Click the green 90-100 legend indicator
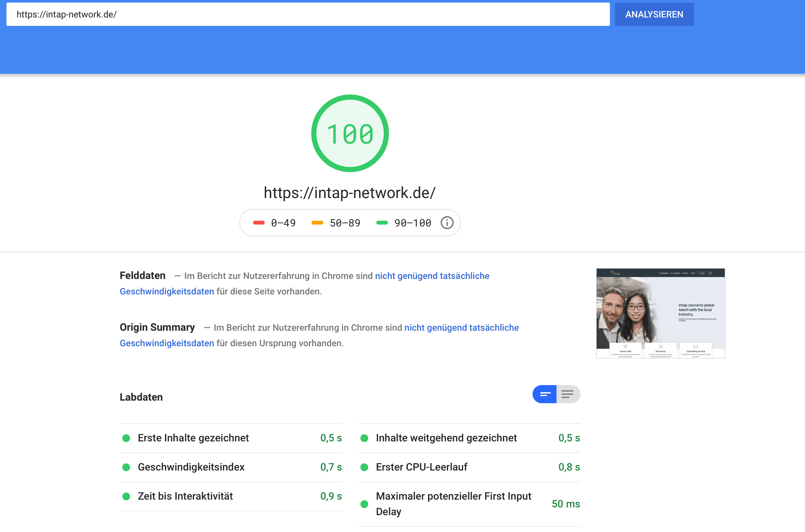The image size is (805, 532). [383, 223]
